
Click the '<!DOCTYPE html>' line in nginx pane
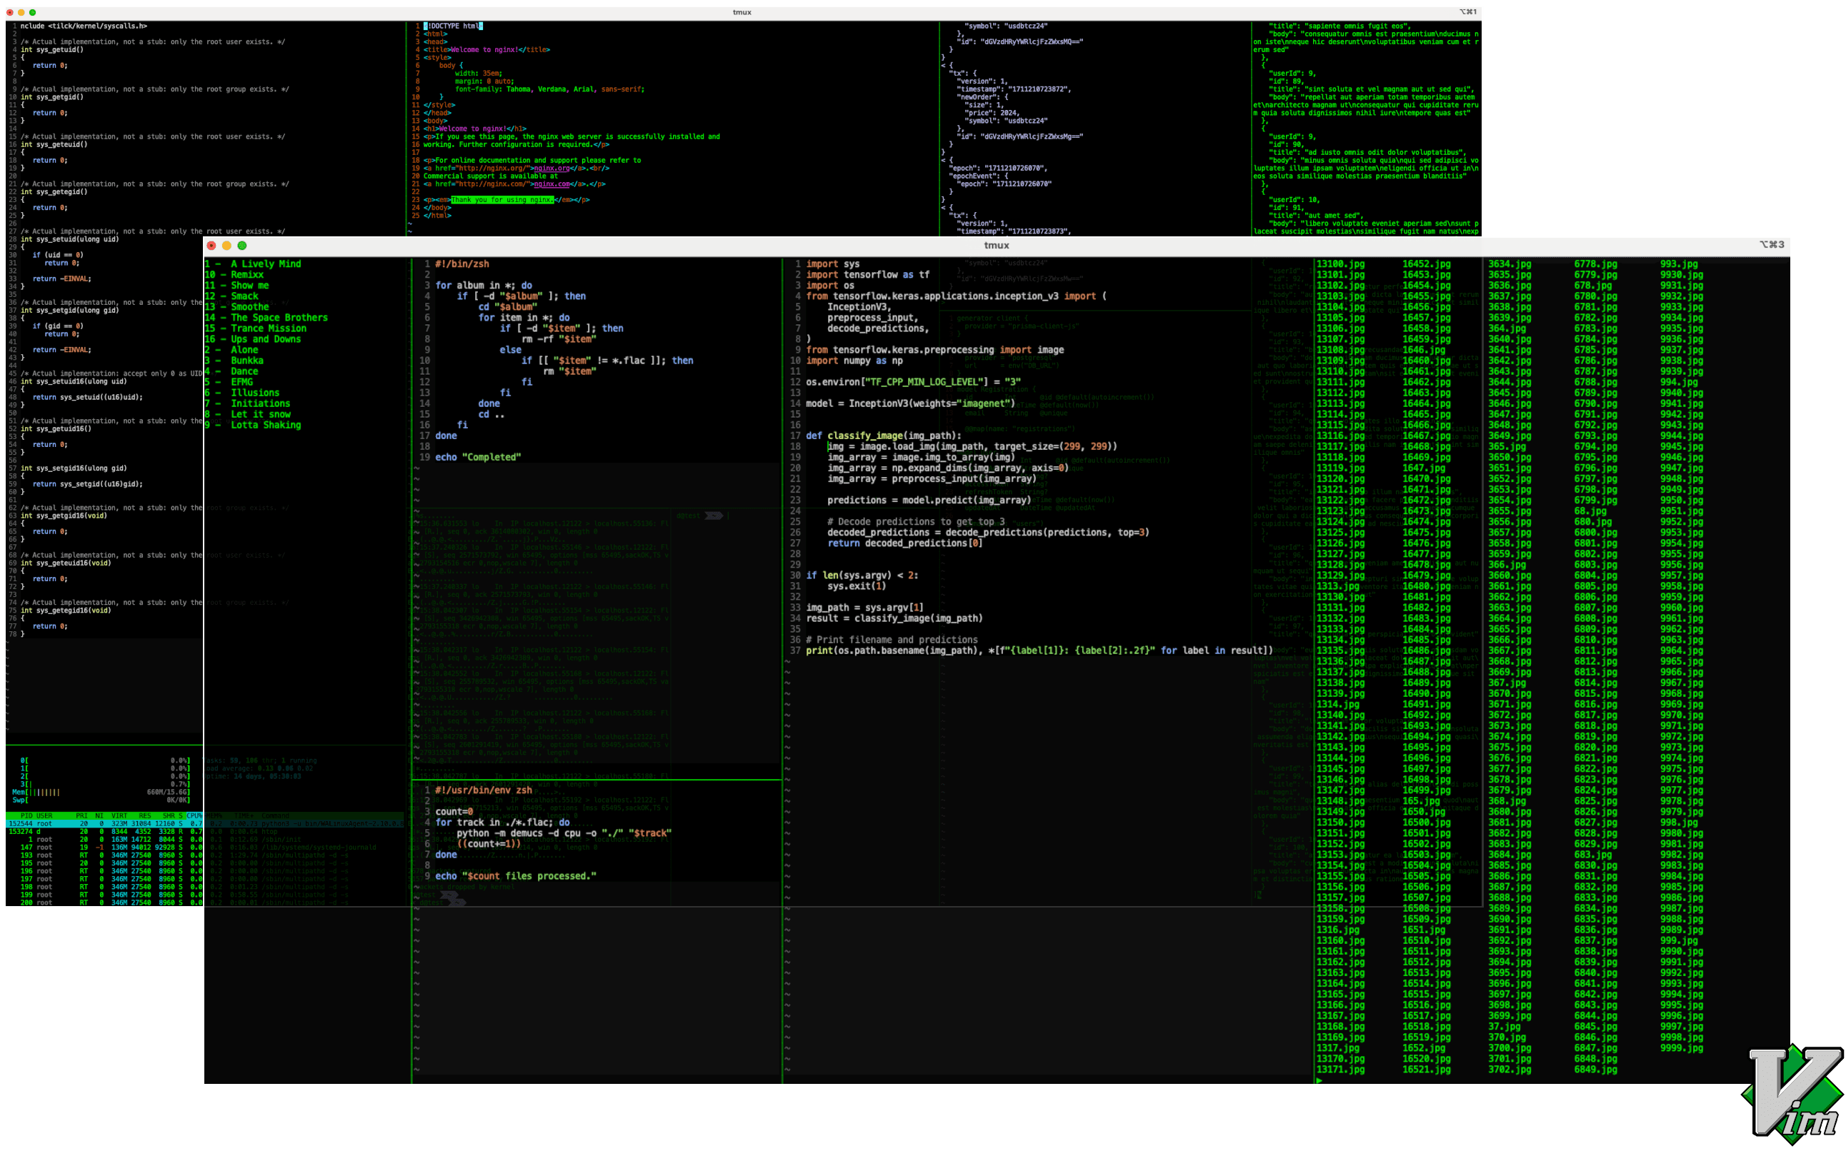(x=452, y=26)
